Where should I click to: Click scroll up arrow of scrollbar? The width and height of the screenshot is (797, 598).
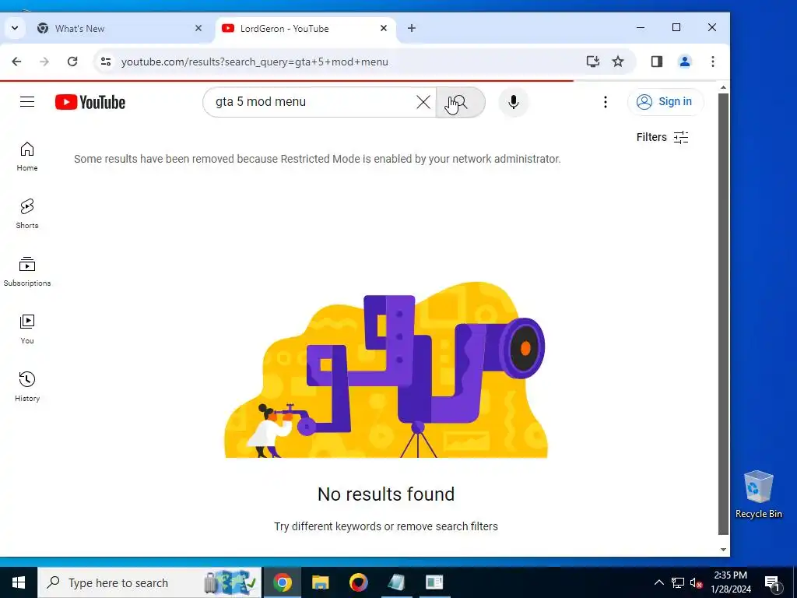coord(723,88)
